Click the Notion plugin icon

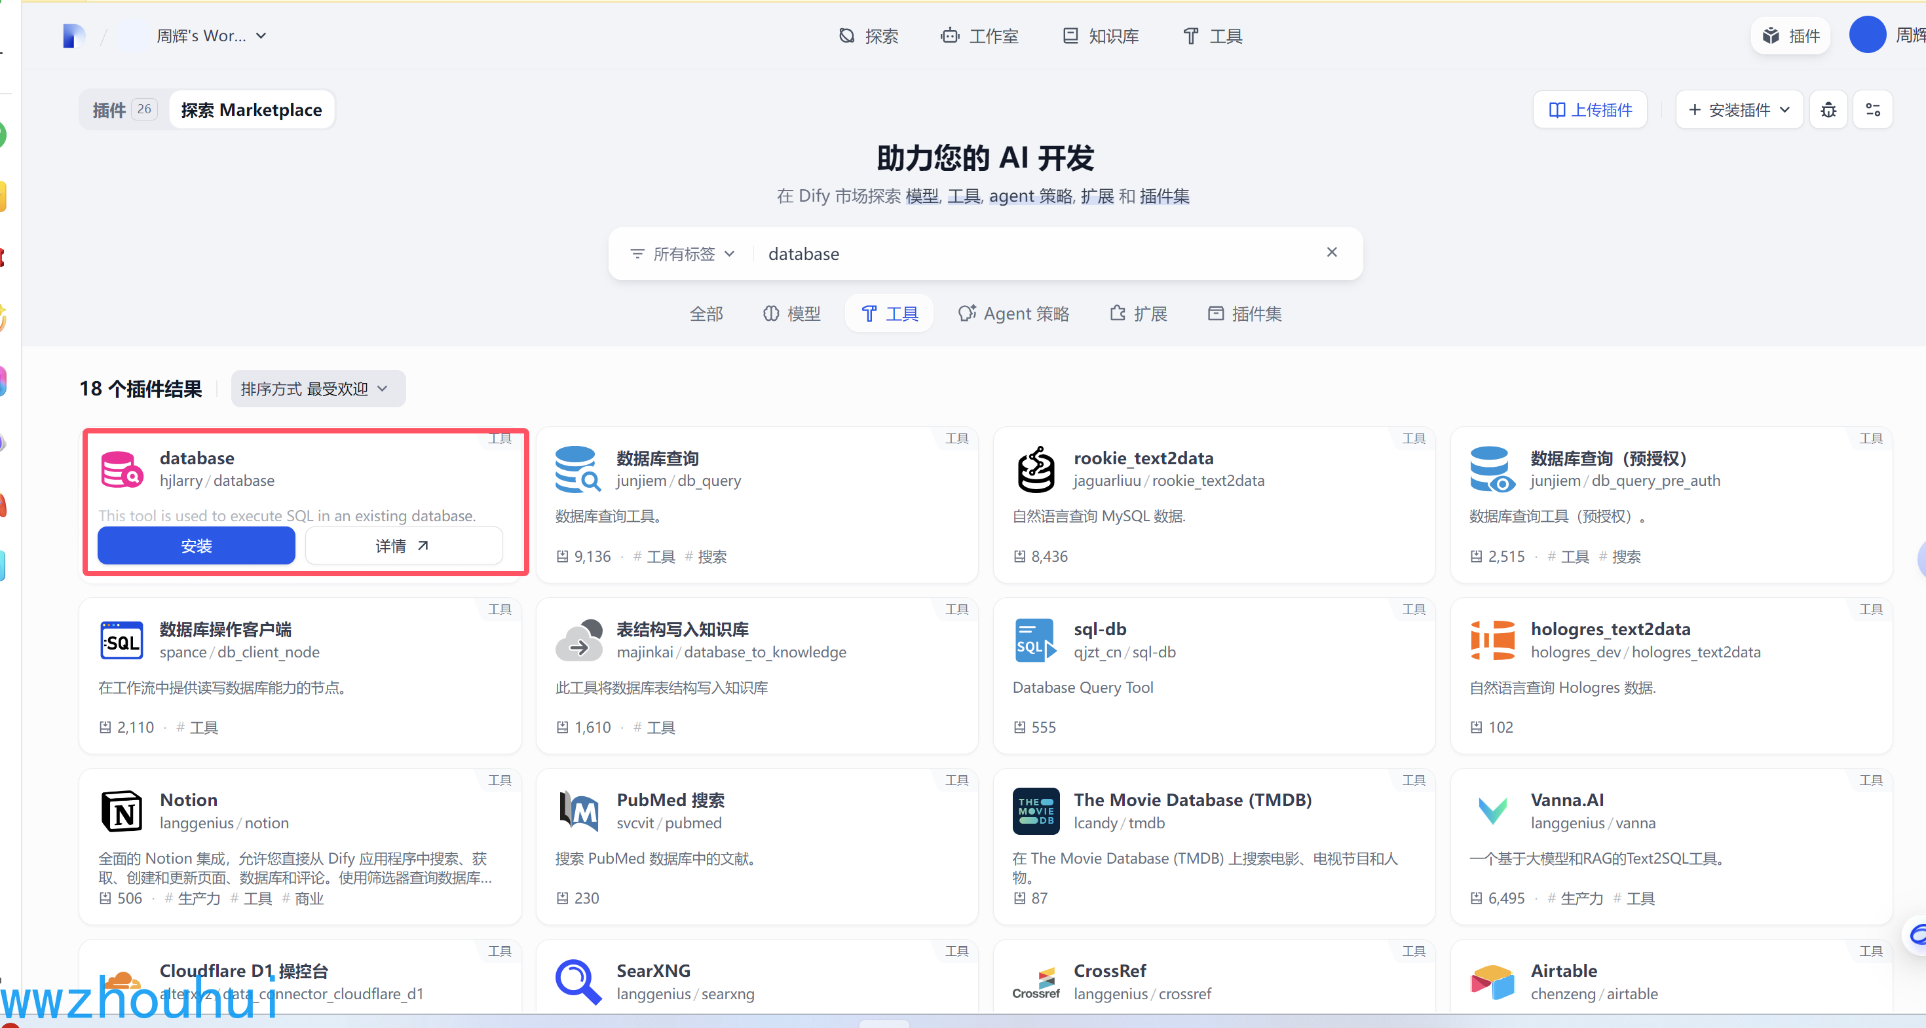(x=121, y=811)
